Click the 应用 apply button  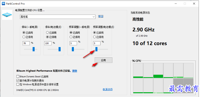103,60
